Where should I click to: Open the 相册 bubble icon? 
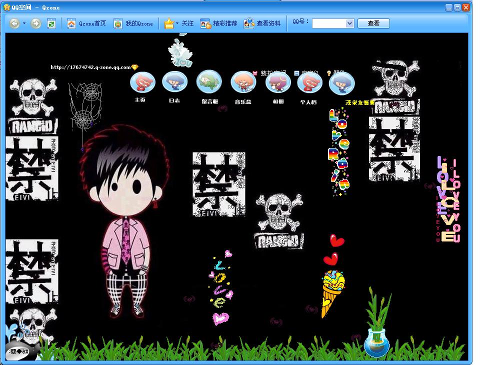tap(278, 82)
